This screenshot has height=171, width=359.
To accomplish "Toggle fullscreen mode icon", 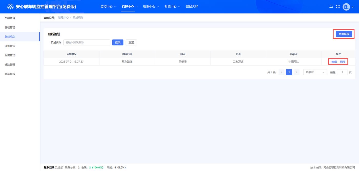I will (338, 7).
